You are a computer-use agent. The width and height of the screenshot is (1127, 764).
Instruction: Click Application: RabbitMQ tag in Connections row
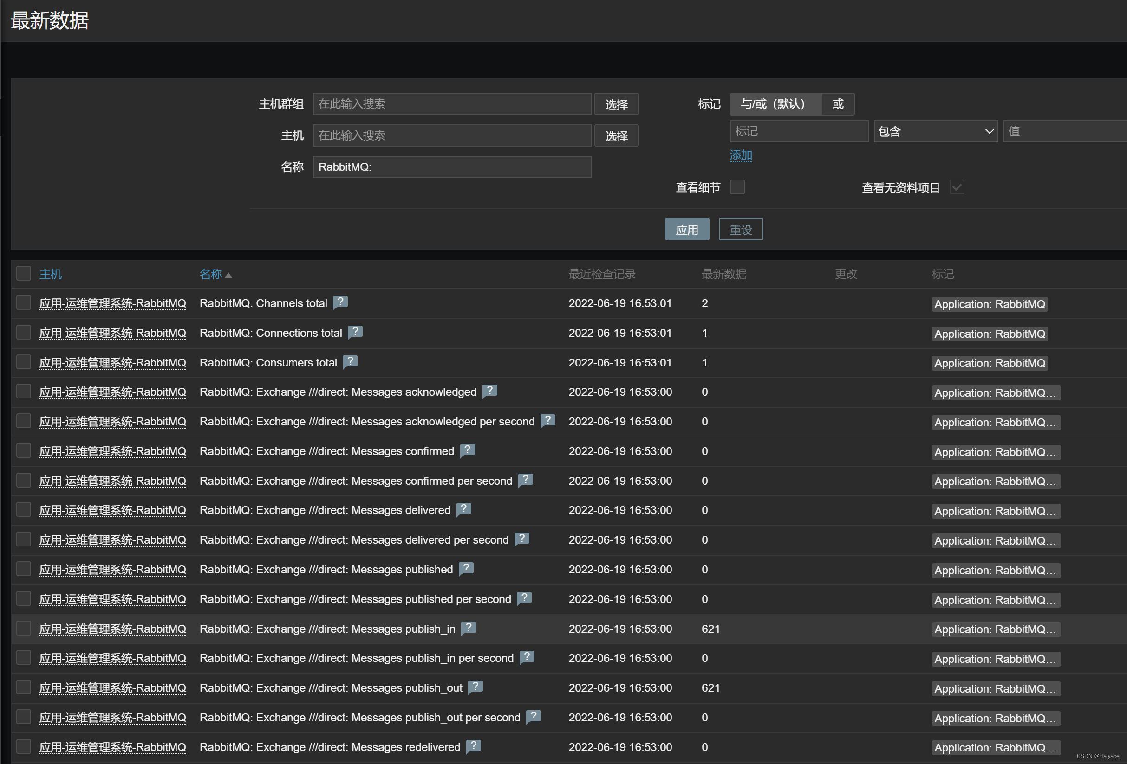click(990, 334)
